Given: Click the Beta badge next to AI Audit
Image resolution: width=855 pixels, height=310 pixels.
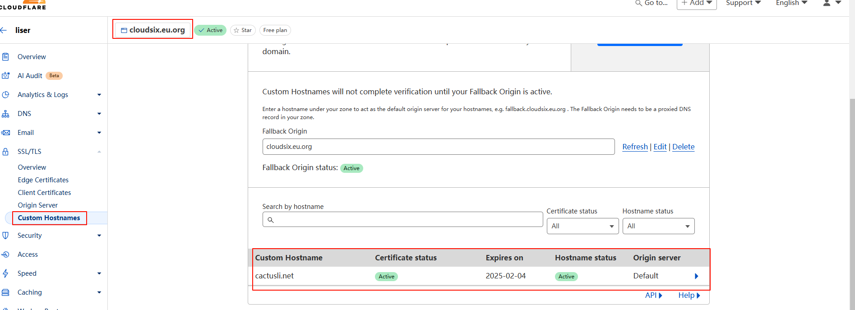Looking at the screenshot, I should (54, 76).
